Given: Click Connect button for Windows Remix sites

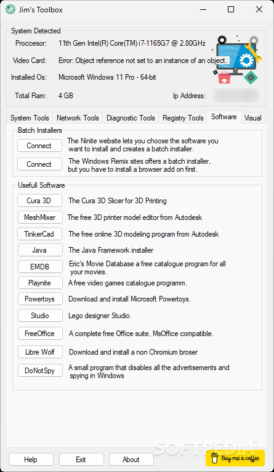Looking at the screenshot, I should [39, 164].
